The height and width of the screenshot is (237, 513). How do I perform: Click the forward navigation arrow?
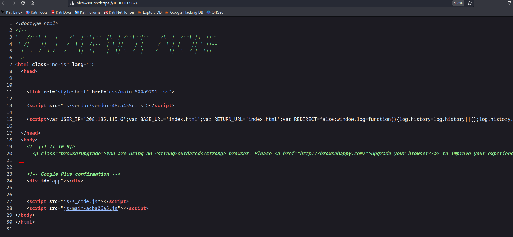click(13, 3)
